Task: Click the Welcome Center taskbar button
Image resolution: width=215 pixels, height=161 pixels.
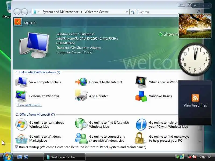Action: pos(64,157)
